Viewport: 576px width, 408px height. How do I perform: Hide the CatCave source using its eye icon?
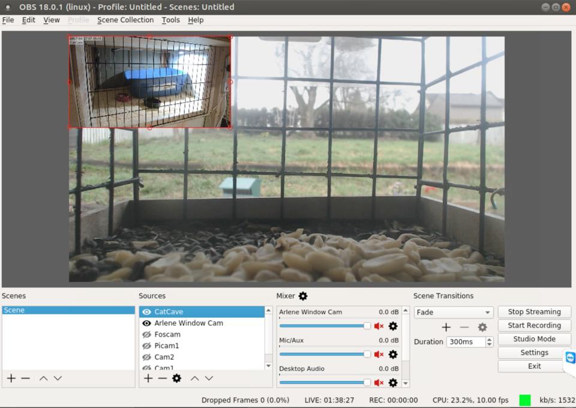(146, 312)
